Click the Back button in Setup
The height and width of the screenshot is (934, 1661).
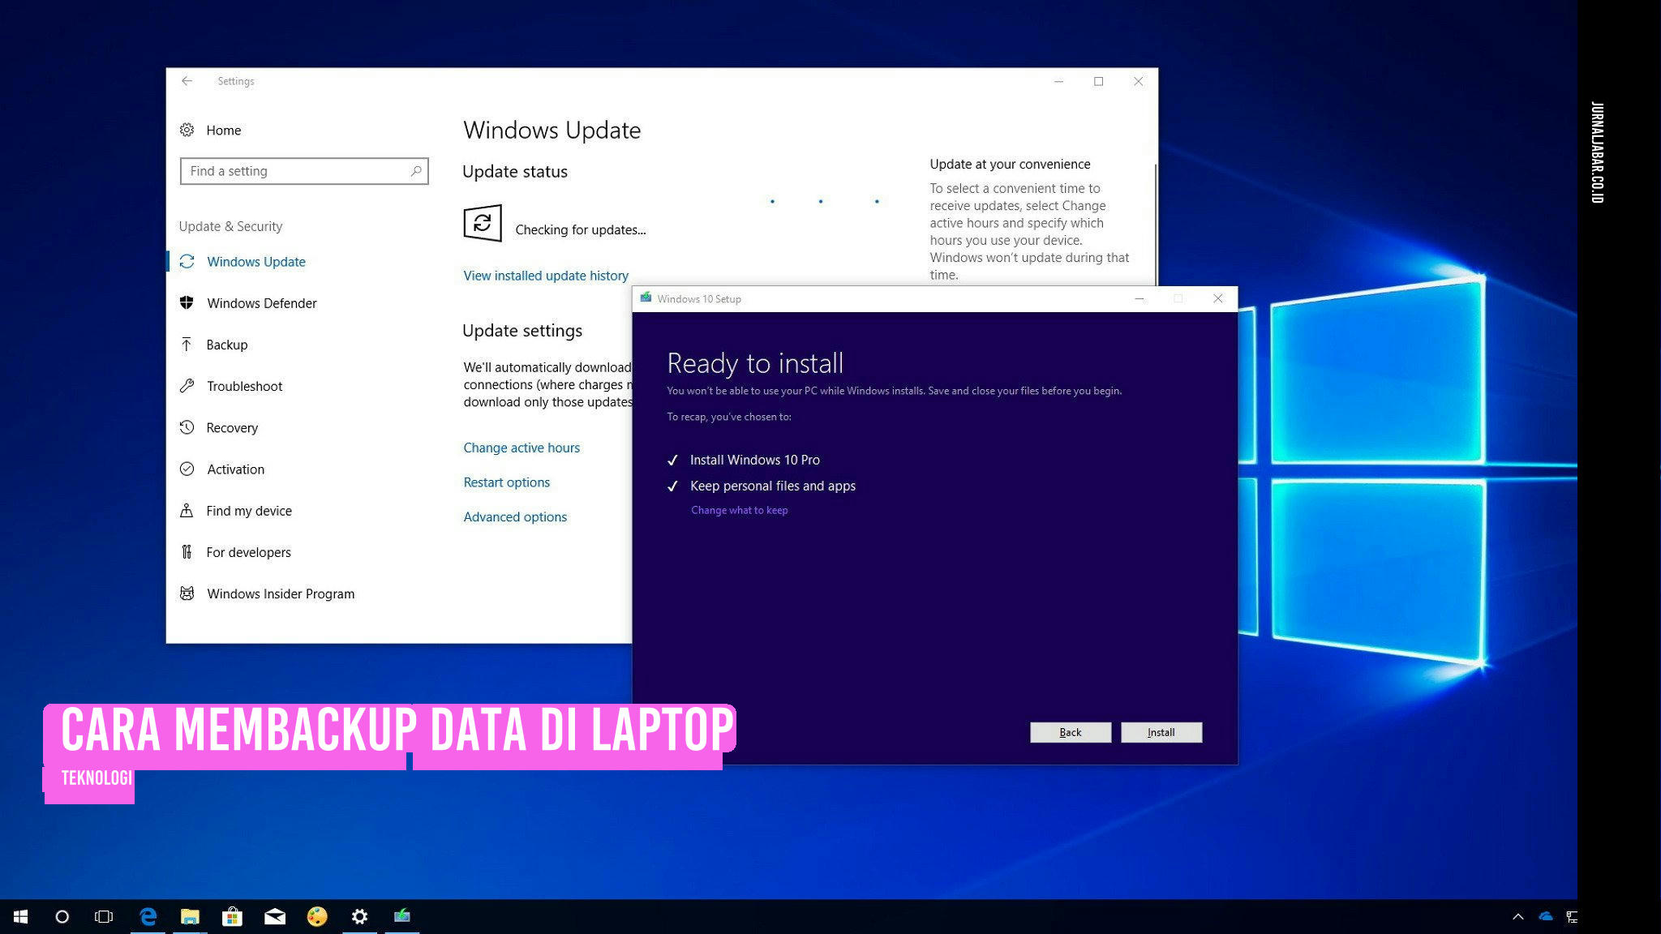pyautogui.click(x=1071, y=732)
